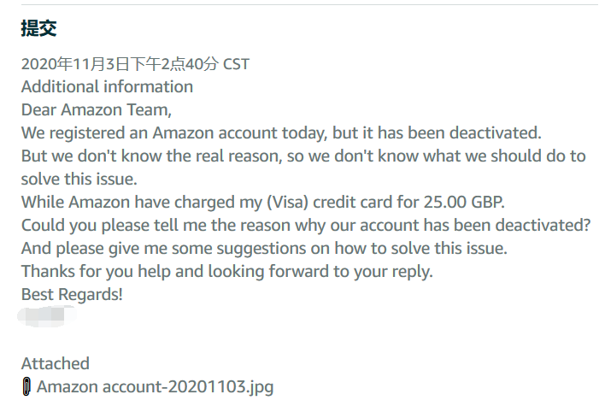Click the line starting Could you please
This screenshot has width=605, height=412.
[306, 226]
